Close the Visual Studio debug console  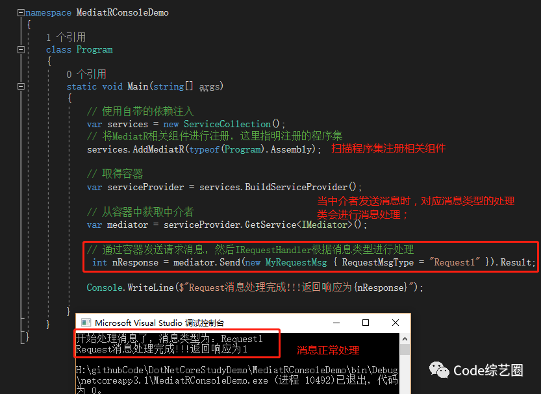pos(396,323)
